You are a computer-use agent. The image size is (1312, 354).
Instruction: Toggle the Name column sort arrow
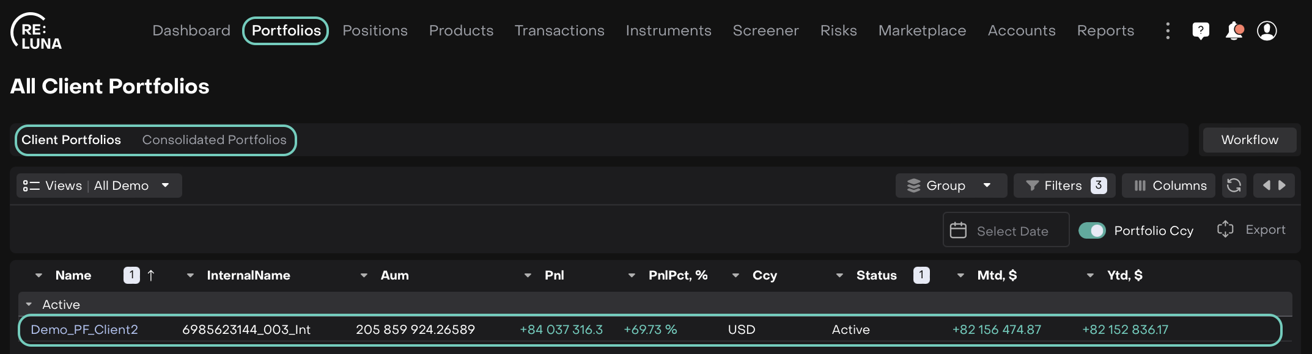click(151, 275)
